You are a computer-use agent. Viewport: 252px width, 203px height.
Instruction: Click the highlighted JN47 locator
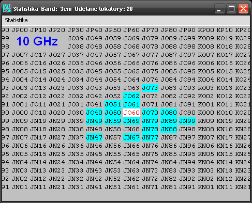coord(94,137)
